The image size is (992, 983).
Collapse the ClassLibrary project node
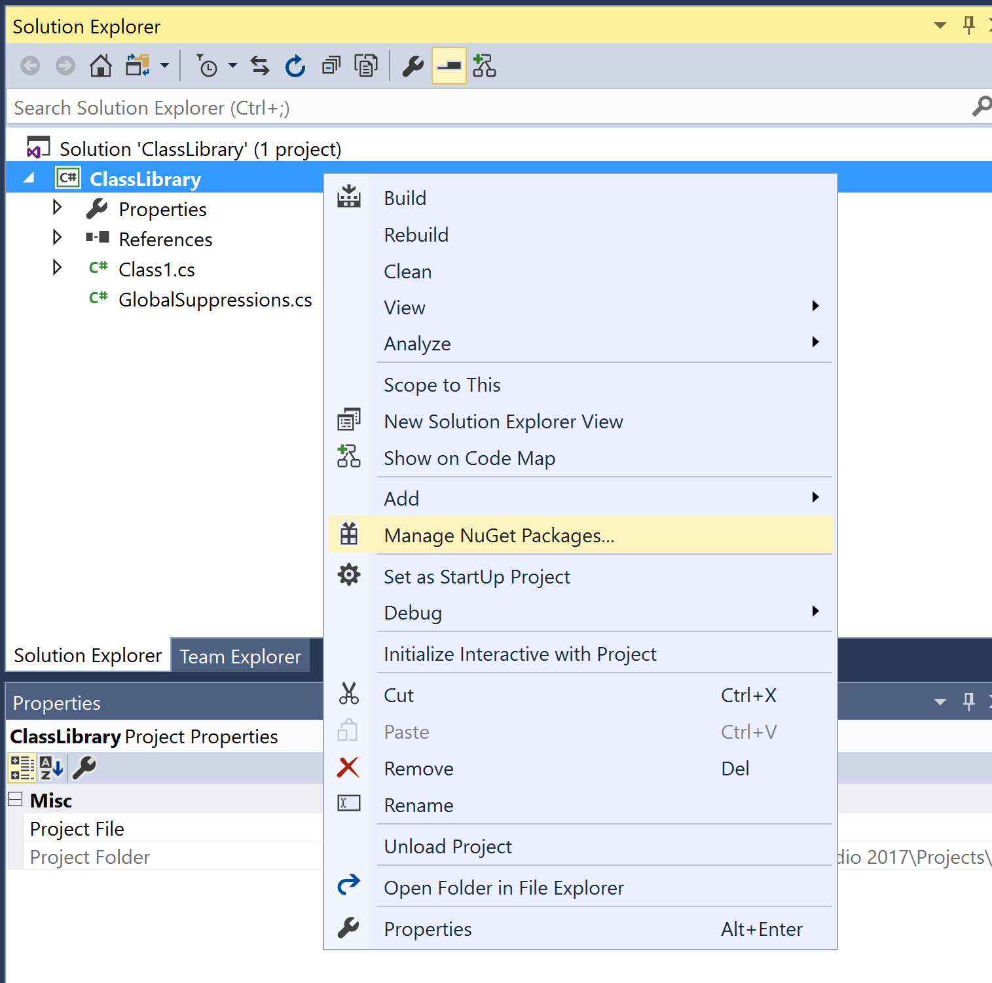click(29, 178)
